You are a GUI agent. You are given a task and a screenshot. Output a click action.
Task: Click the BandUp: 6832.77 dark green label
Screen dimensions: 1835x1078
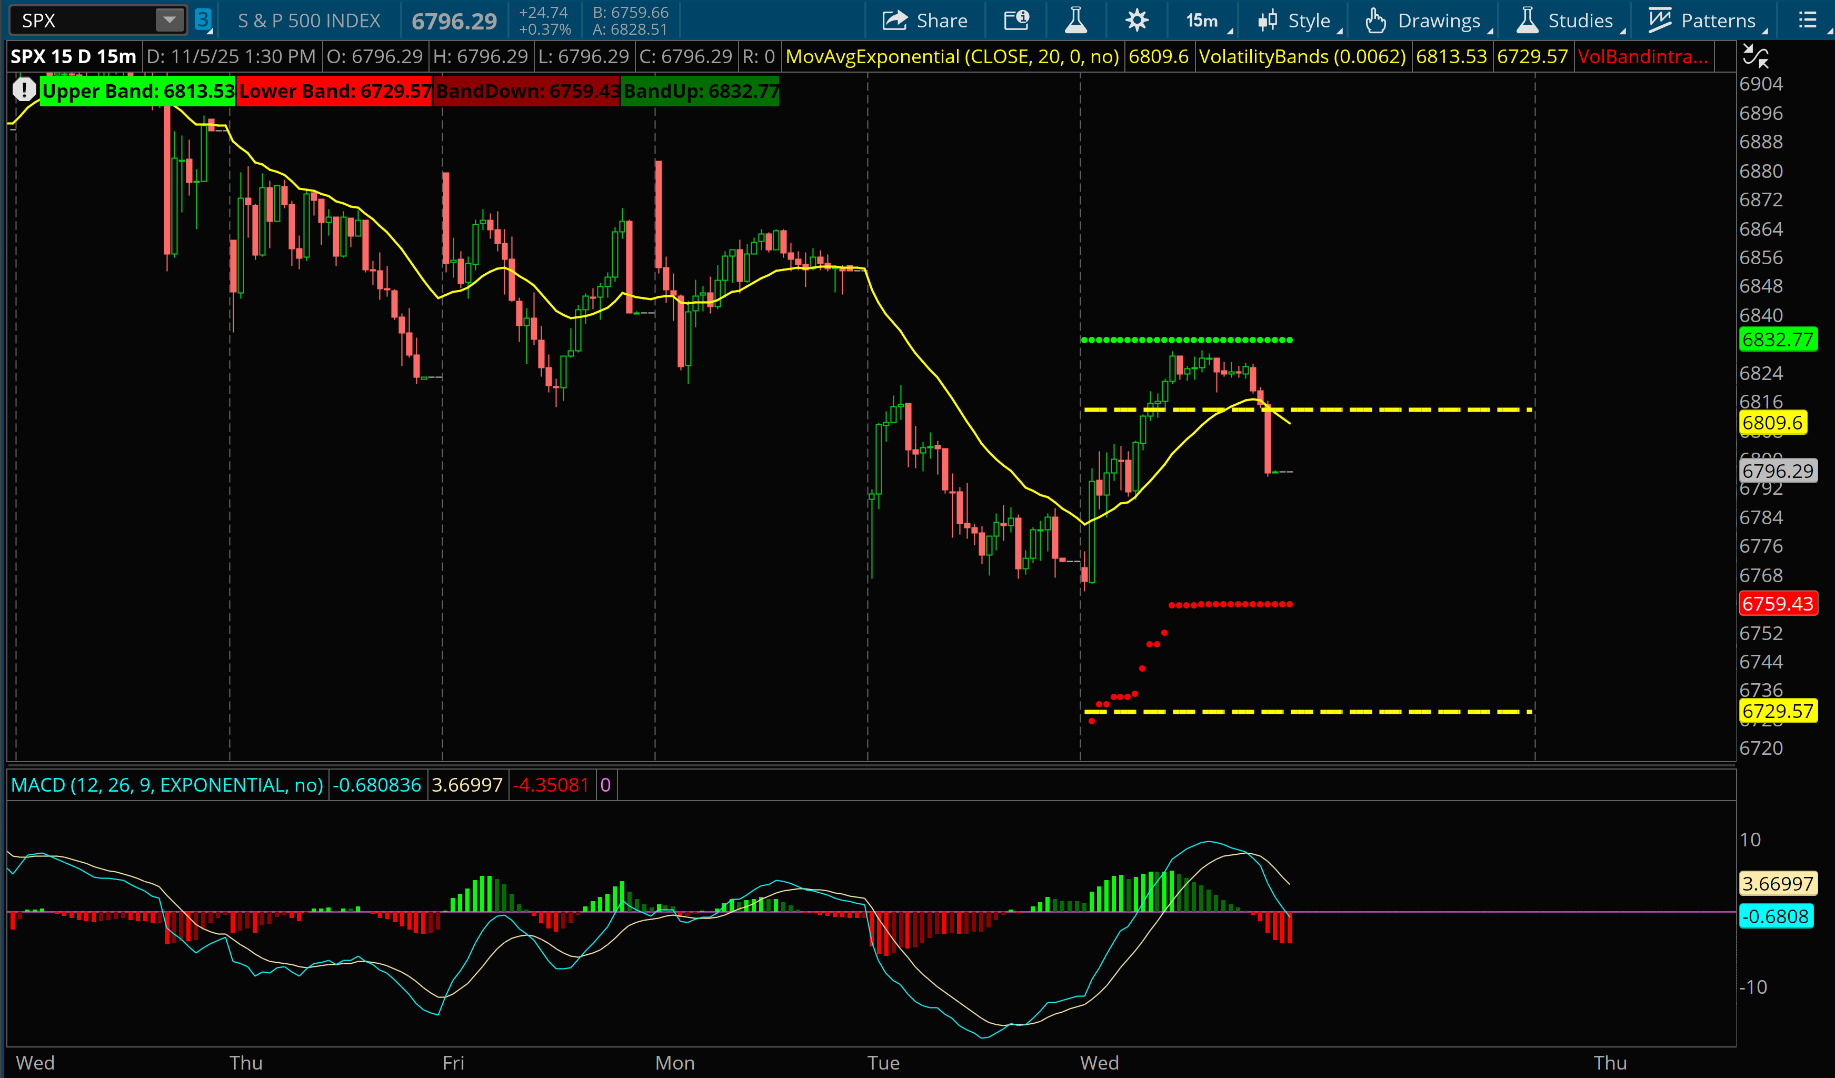(x=701, y=91)
